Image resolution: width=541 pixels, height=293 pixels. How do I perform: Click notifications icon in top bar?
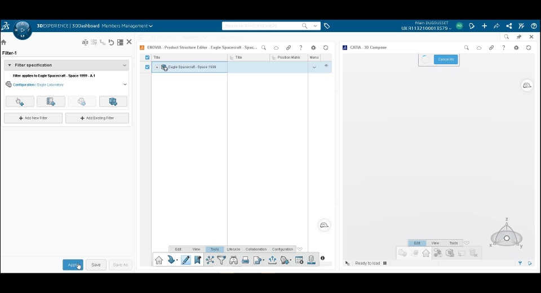(x=472, y=26)
